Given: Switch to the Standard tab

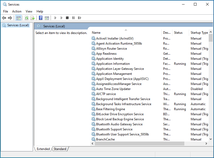Looking at the screenshot, I should (x=60, y=149).
